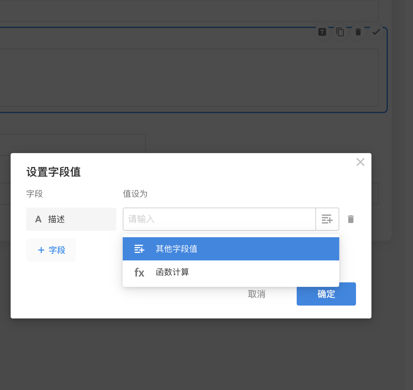Confirm the card with the checkmark icon
Screen dimensions: 413x390
point(376,32)
